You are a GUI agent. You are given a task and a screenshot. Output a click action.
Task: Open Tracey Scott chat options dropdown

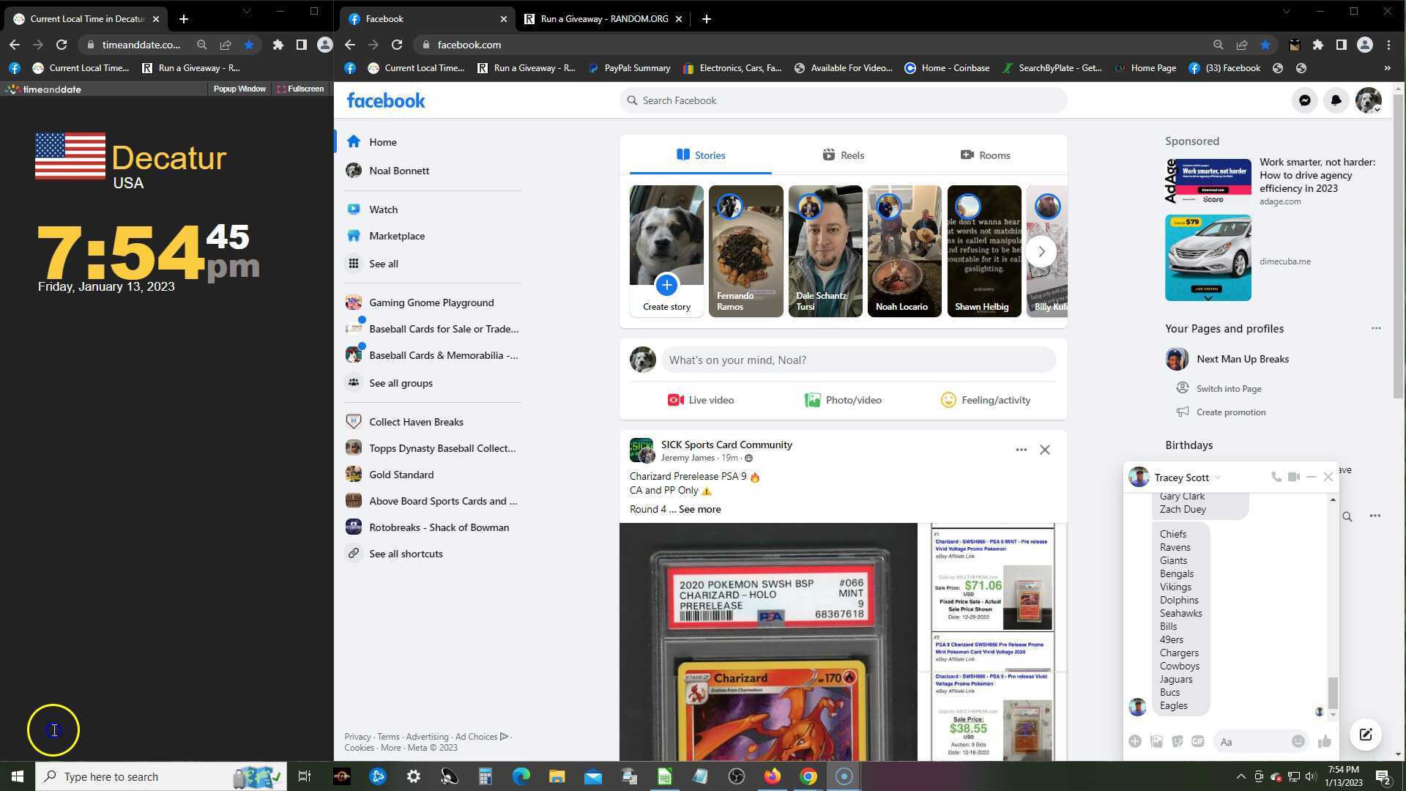[x=1218, y=478]
